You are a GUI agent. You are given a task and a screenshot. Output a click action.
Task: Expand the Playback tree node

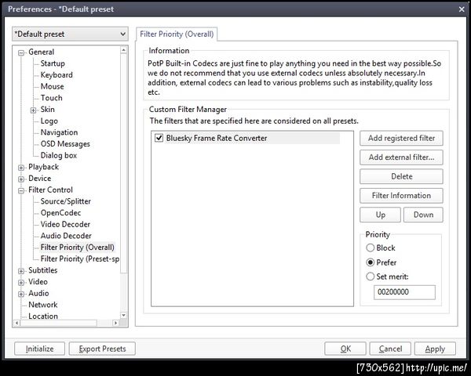21,168
